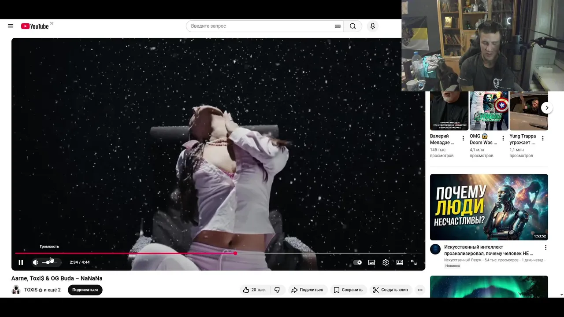This screenshot has width=564, height=317.
Task: Click the Новинка badge
Action: point(453,266)
